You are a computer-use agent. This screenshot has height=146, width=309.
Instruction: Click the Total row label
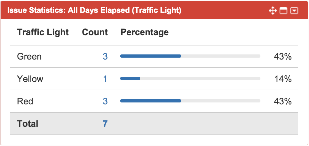pyautogui.click(x=28, y=124)
